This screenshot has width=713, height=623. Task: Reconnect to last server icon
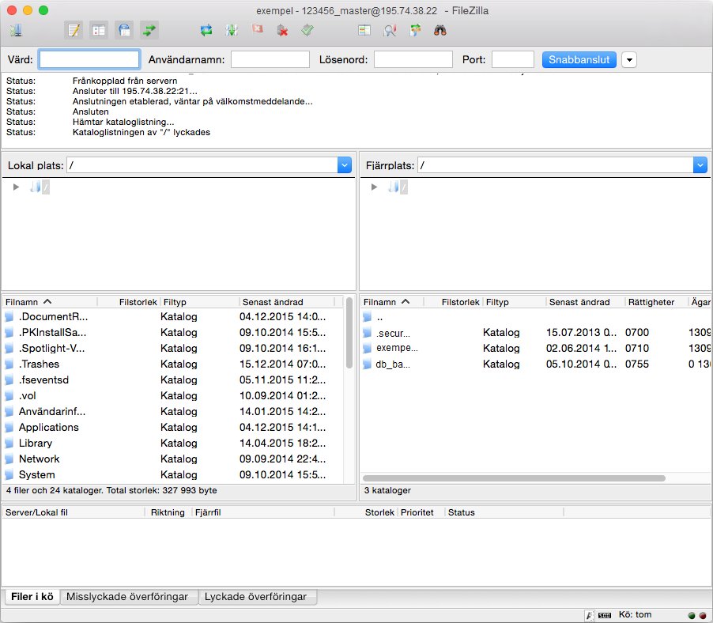coord(307,31)
